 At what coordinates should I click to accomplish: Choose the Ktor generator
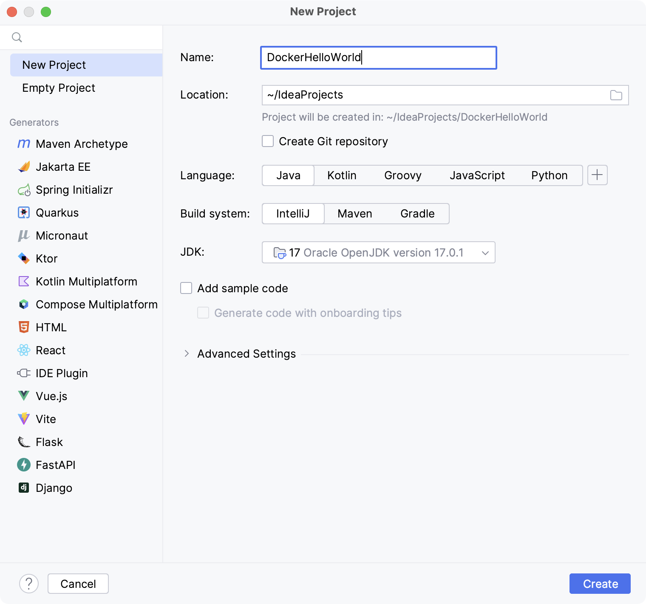click(x=46, y=258)
